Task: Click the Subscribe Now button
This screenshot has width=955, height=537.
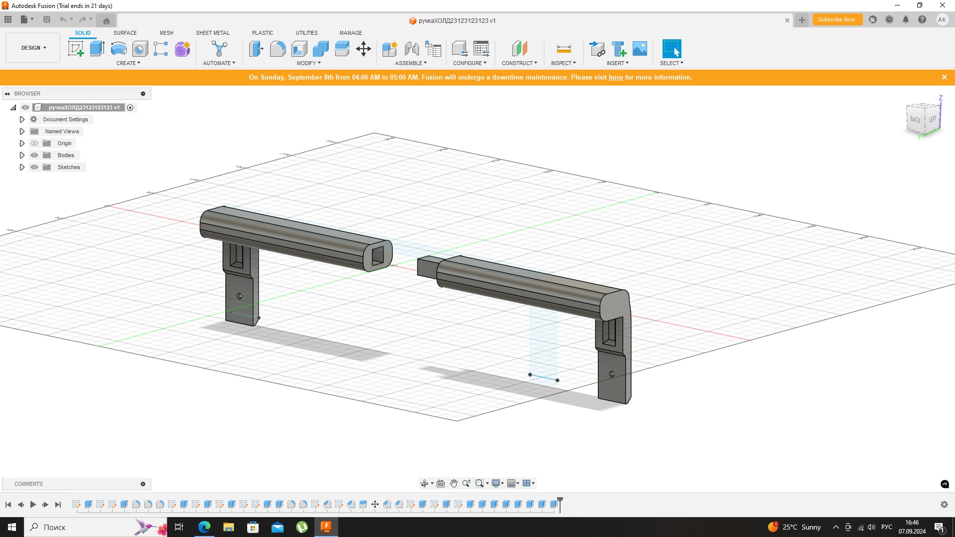Action: [x=837, y=20]
